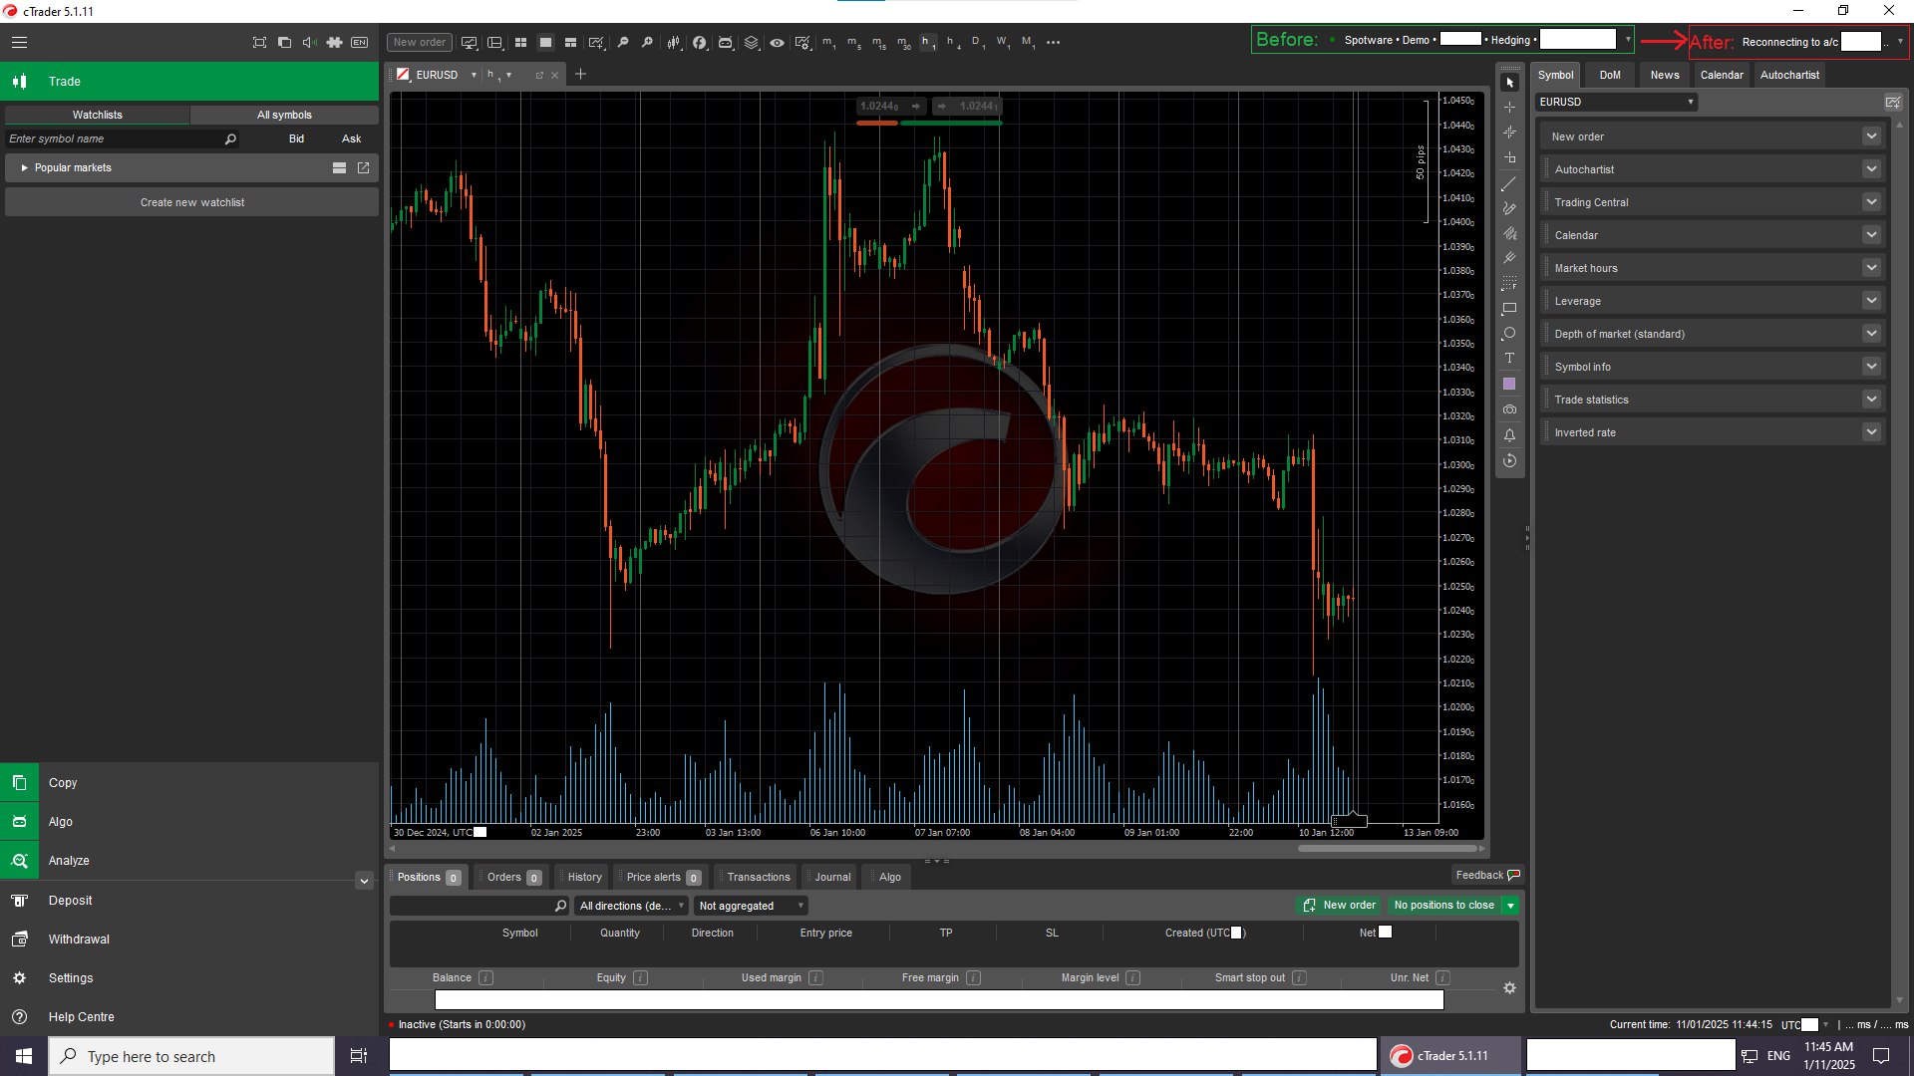This screenshot has height=1076, width=1914.
Task: Open the indicators function menu
Action: coord(700,42)
